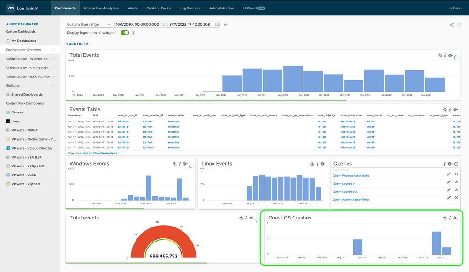Open Total Events widget gear settings
Viewport: 469px width, 272px height.
tap(450, 55)
